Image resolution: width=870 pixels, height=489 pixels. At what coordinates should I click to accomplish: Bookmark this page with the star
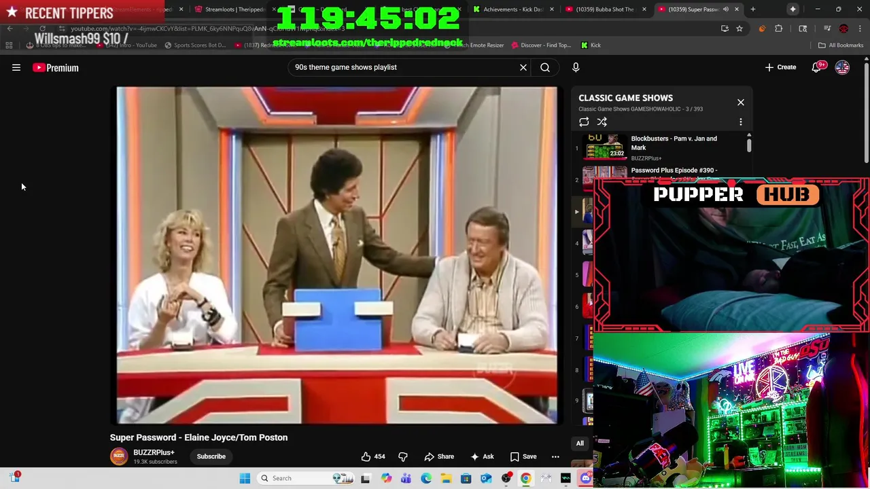point(739,29)
